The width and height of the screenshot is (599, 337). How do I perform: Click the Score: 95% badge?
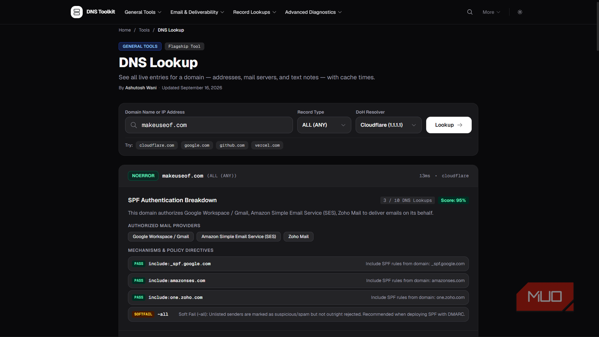(453, 200)
